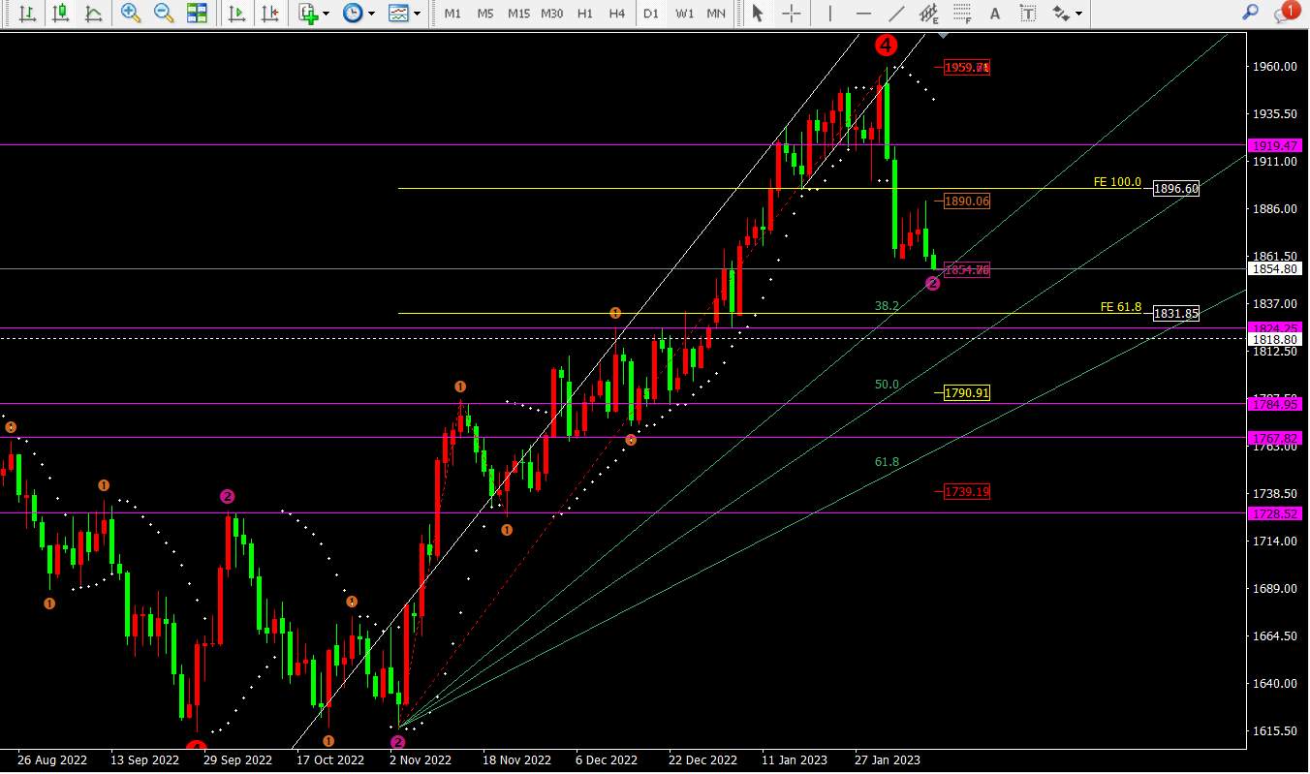The width and height of the screenshot is (1310, 774).
Task: Expand the arrows objects dropdown arrow
Action: pyautogui.click(x=1078, y=14)
